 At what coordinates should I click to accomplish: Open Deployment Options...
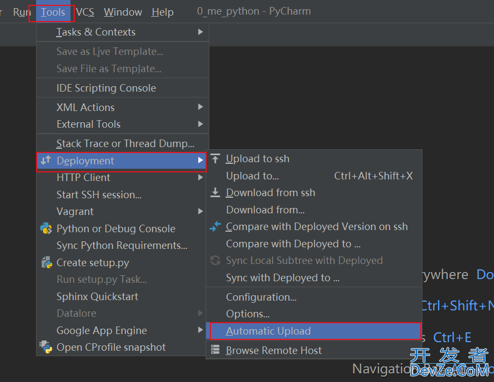point(314,314)
